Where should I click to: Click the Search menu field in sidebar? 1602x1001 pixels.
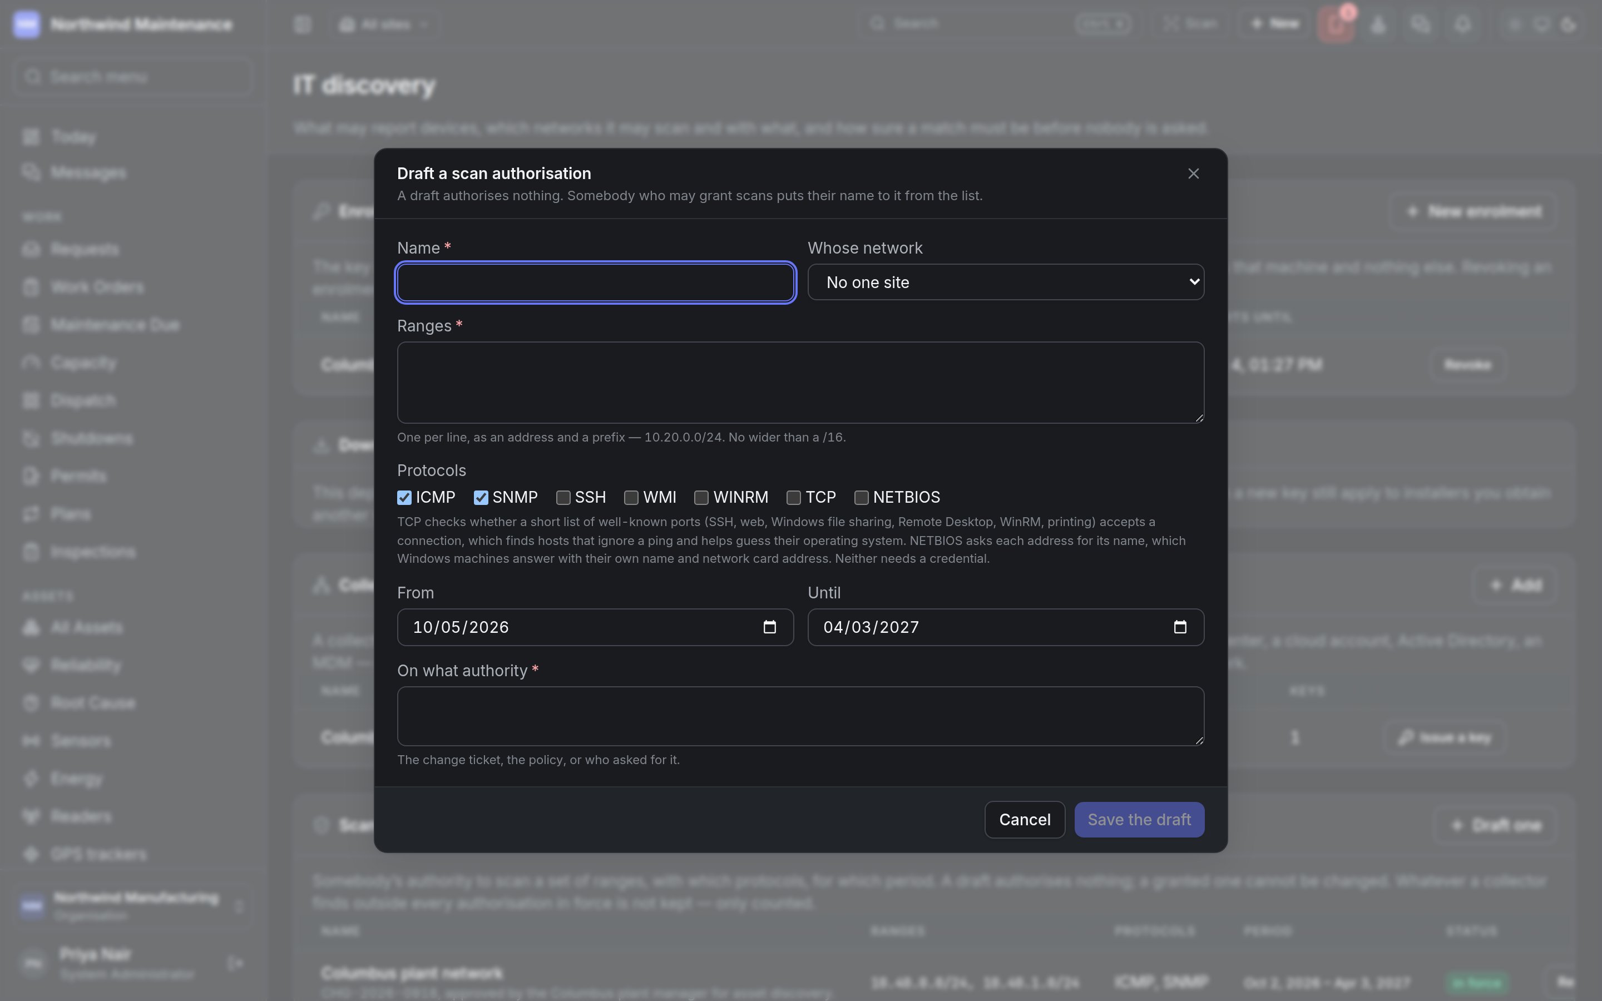click(132, 77)
